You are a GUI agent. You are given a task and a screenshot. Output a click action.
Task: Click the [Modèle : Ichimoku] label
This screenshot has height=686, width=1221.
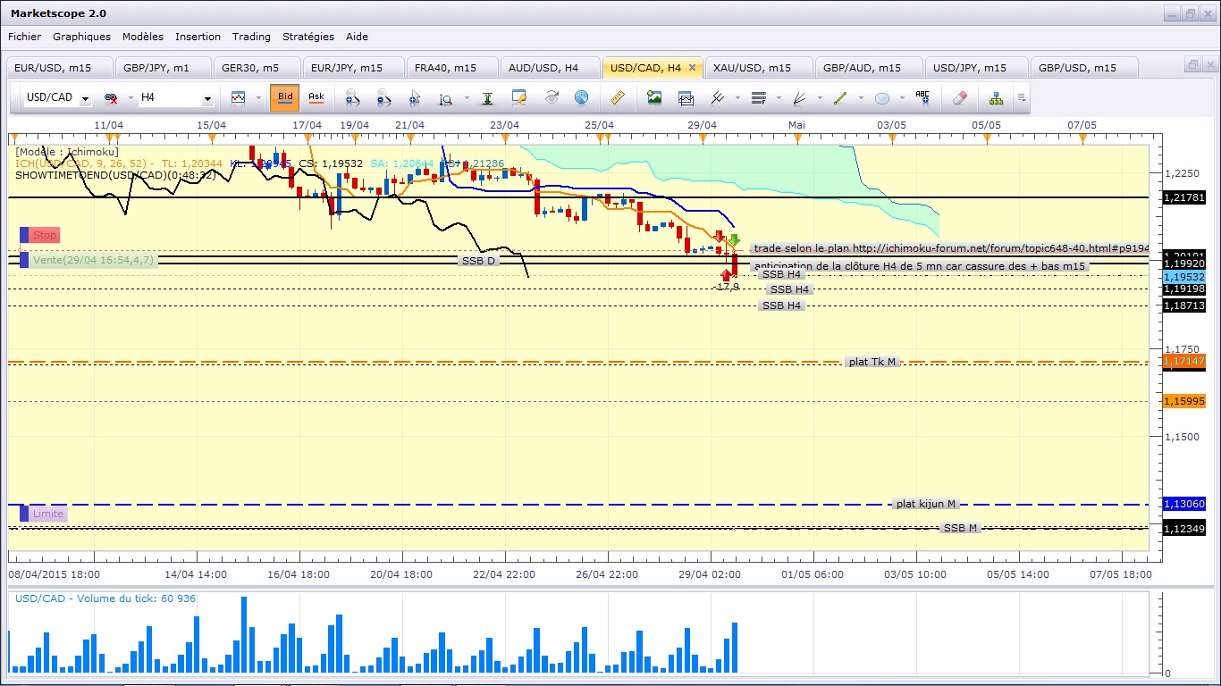(67, 152)
